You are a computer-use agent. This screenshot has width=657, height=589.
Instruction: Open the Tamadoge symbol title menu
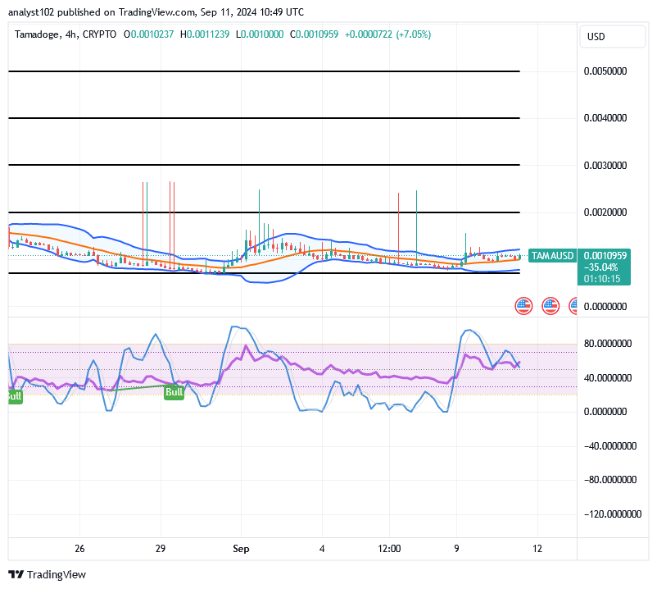(x=37, y=35)
